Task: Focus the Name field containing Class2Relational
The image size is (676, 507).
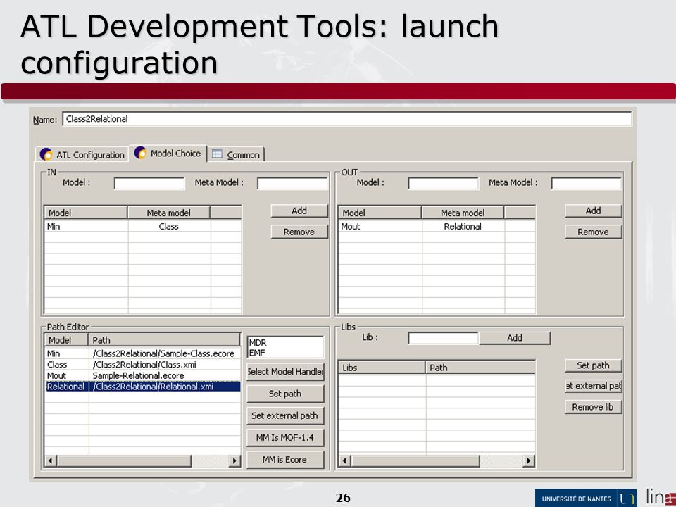Action: [347, 119]
